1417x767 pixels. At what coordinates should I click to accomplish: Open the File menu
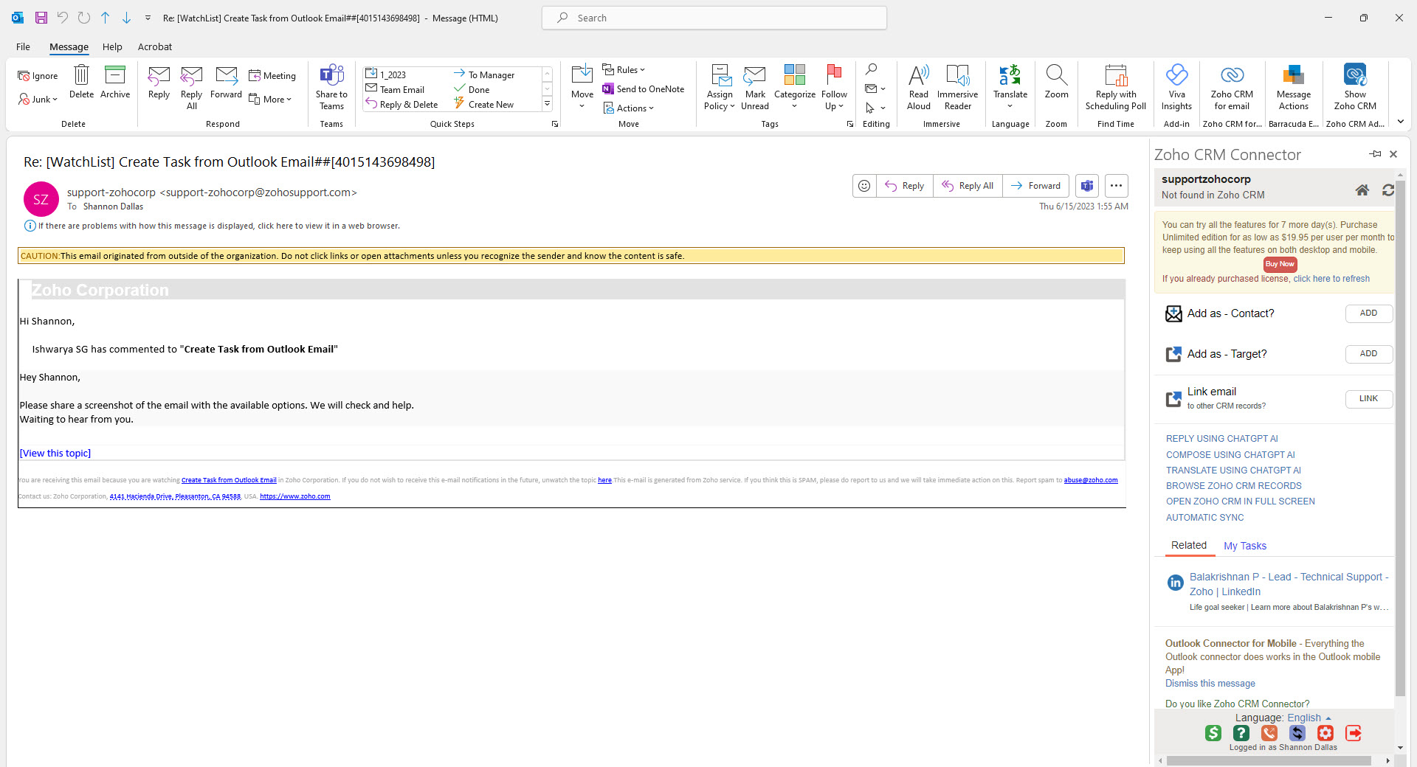coord(23,46)
